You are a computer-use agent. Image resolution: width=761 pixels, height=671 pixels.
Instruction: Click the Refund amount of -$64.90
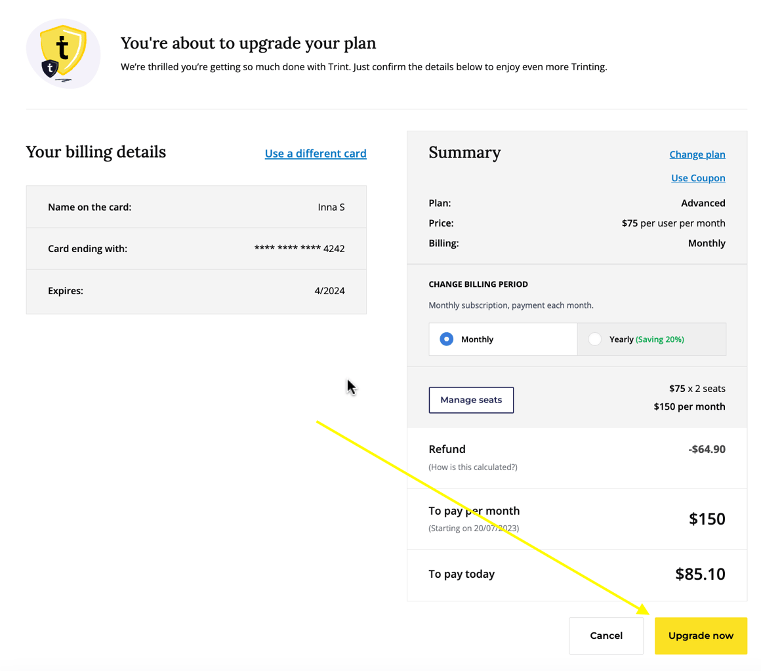pos(707,449)
